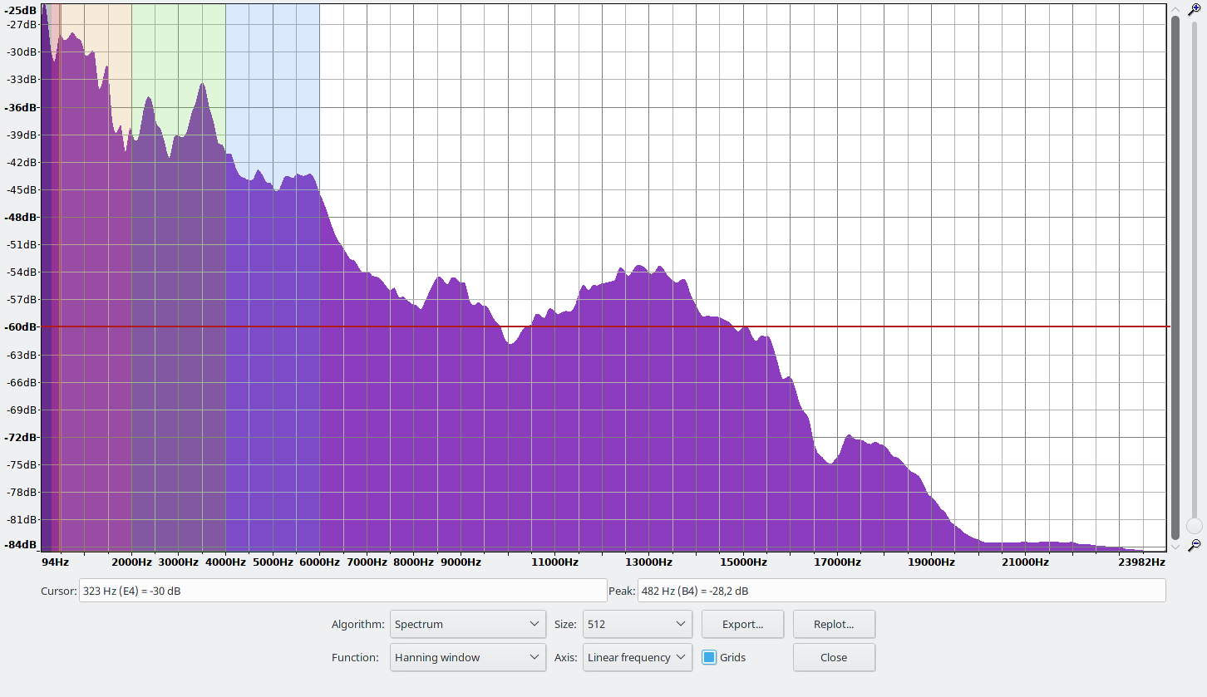The width and height of the screenshot is (1207, 697).
Task: Click the Algorithm: label text
Action: pyautogui.click(x=357, y=624)
